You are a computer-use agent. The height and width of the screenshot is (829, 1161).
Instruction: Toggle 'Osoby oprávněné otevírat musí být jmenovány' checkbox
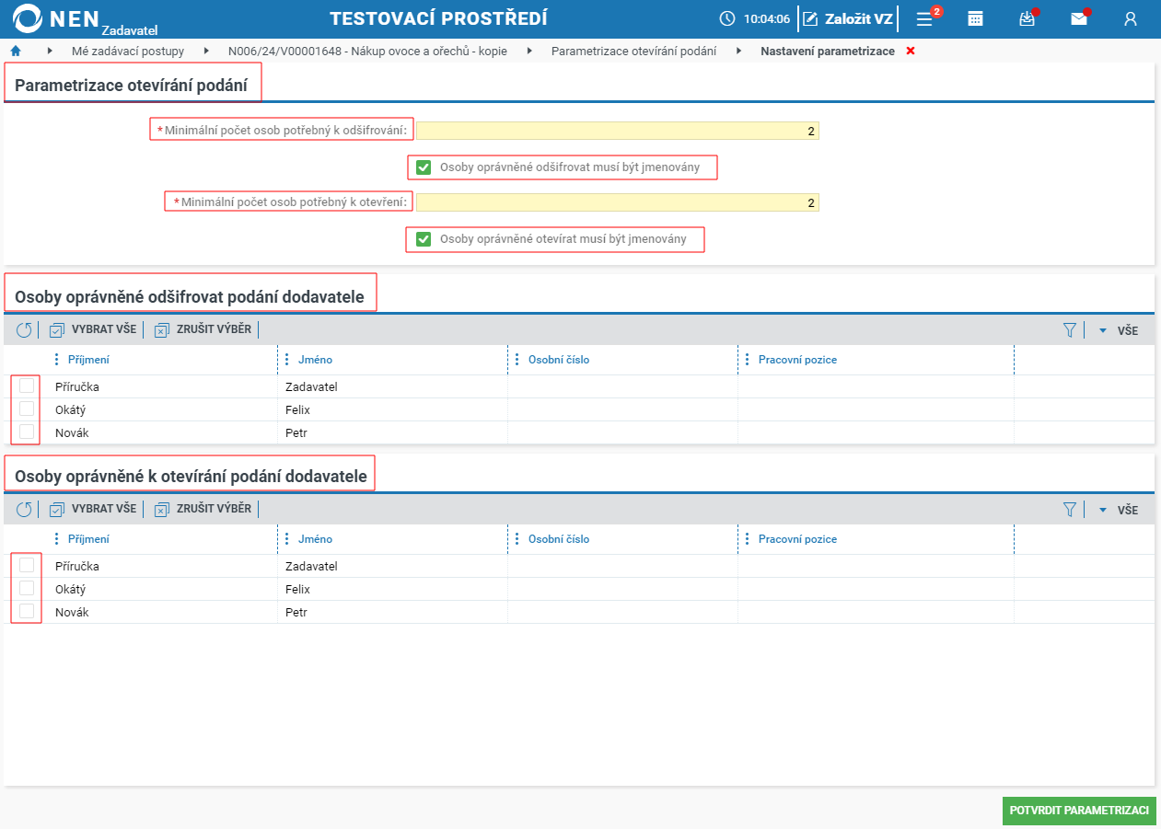[x=424, y=239]
